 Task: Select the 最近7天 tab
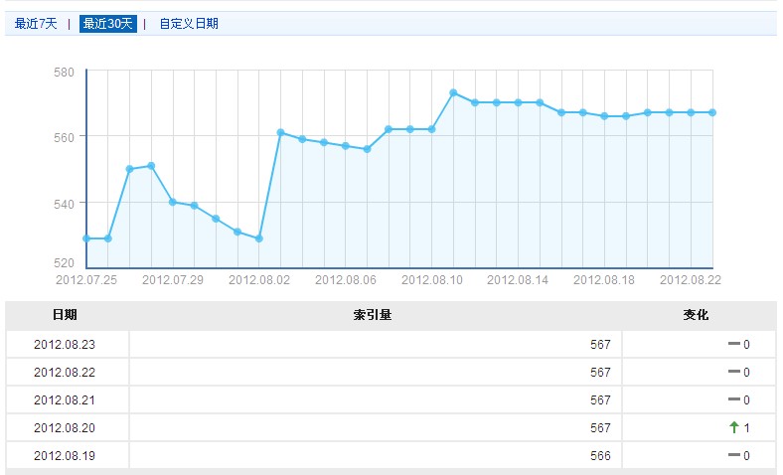click(x=36, y=24)
